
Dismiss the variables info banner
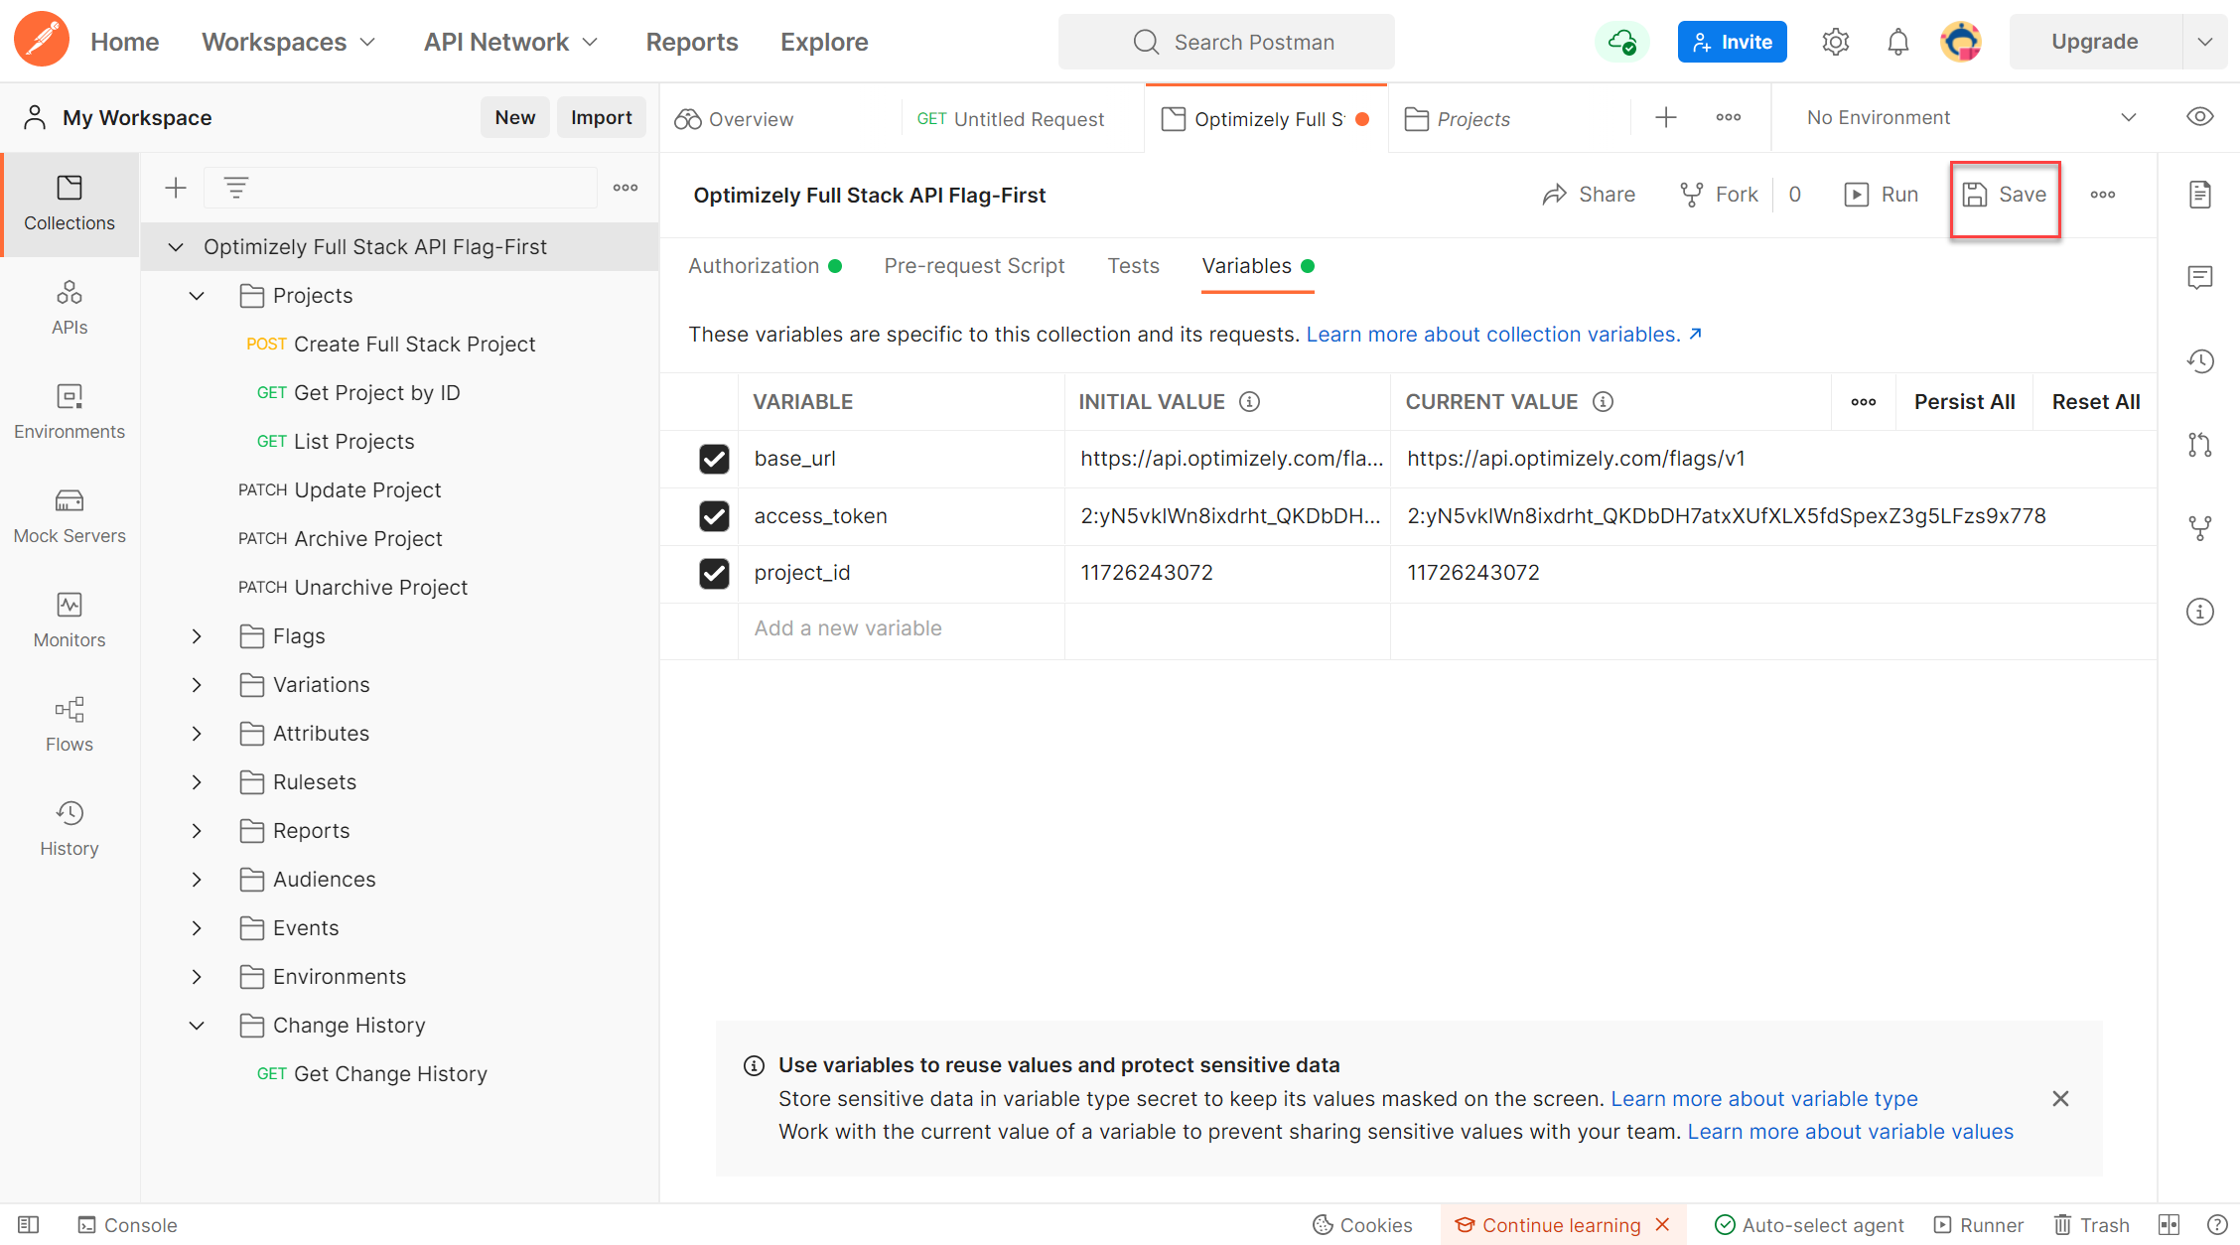[2060, 1098]
